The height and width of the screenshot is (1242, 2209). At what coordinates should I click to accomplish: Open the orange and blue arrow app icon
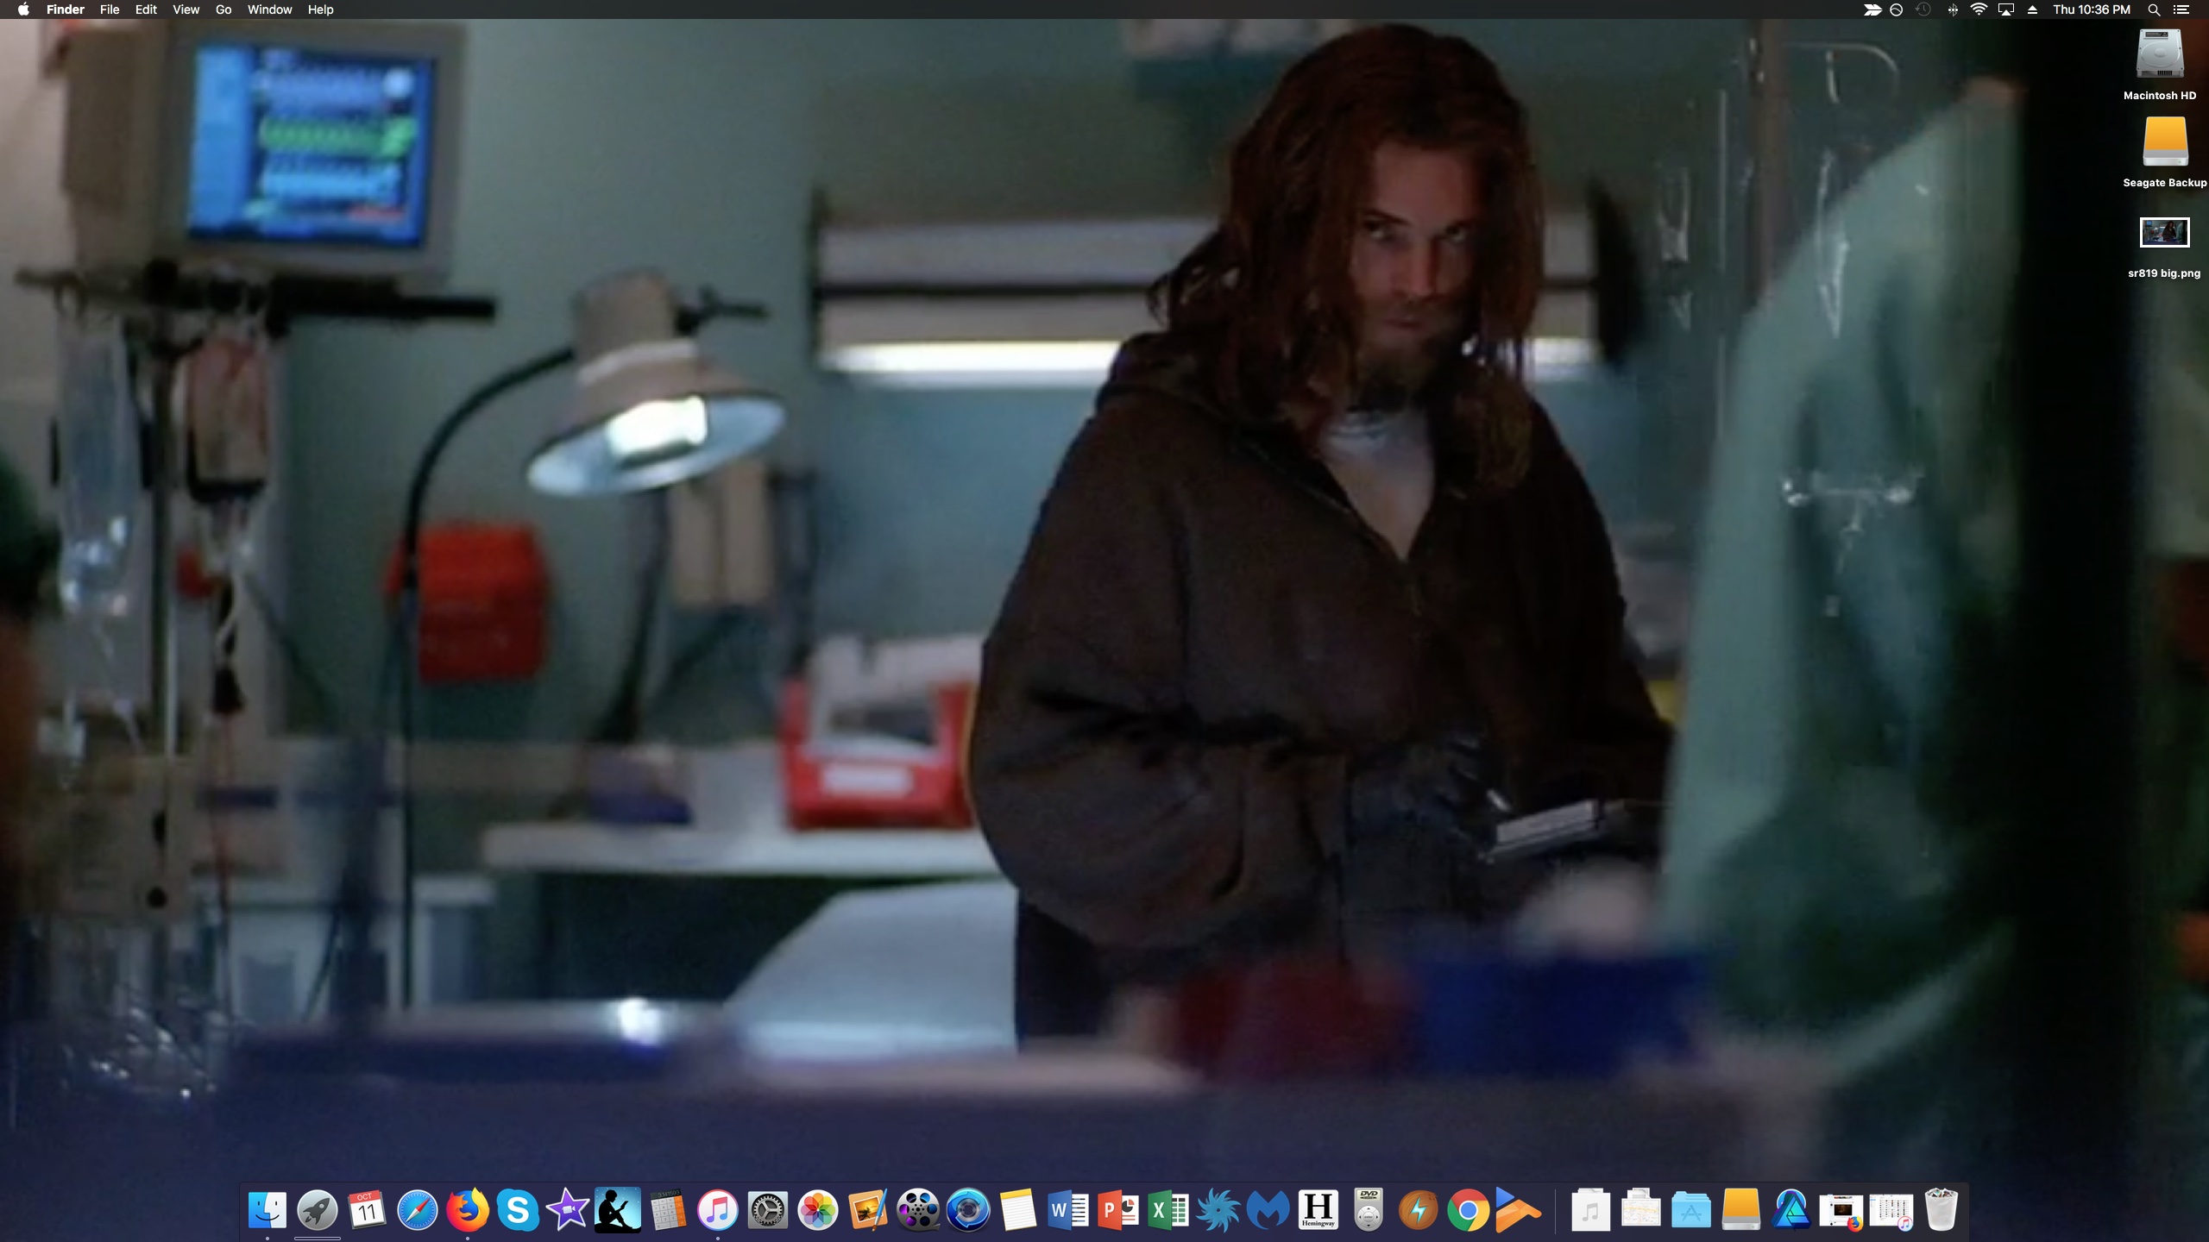click(1519, 1210)
